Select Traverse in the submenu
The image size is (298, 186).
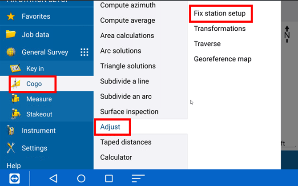207,44
